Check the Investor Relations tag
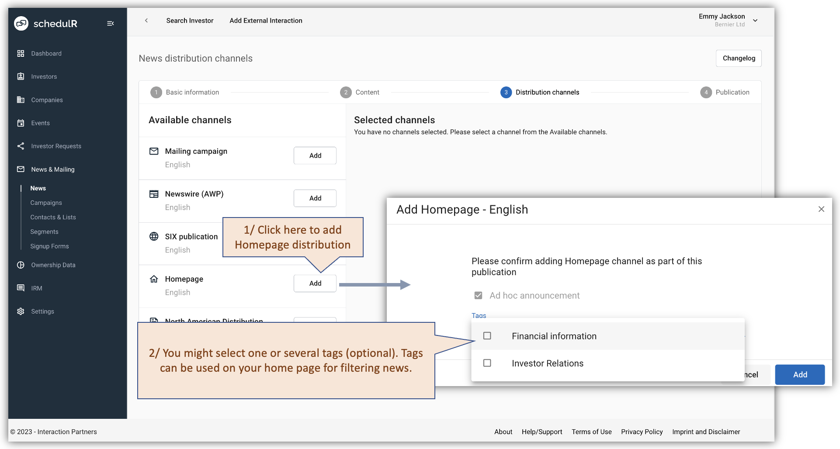The image size is (840, 449). (487, 363)
